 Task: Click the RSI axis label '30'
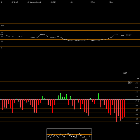[x=2, y=41]
